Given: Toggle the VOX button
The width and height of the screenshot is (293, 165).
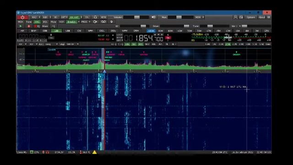Looking at the screenshot, I should click(x=61, y=22).
